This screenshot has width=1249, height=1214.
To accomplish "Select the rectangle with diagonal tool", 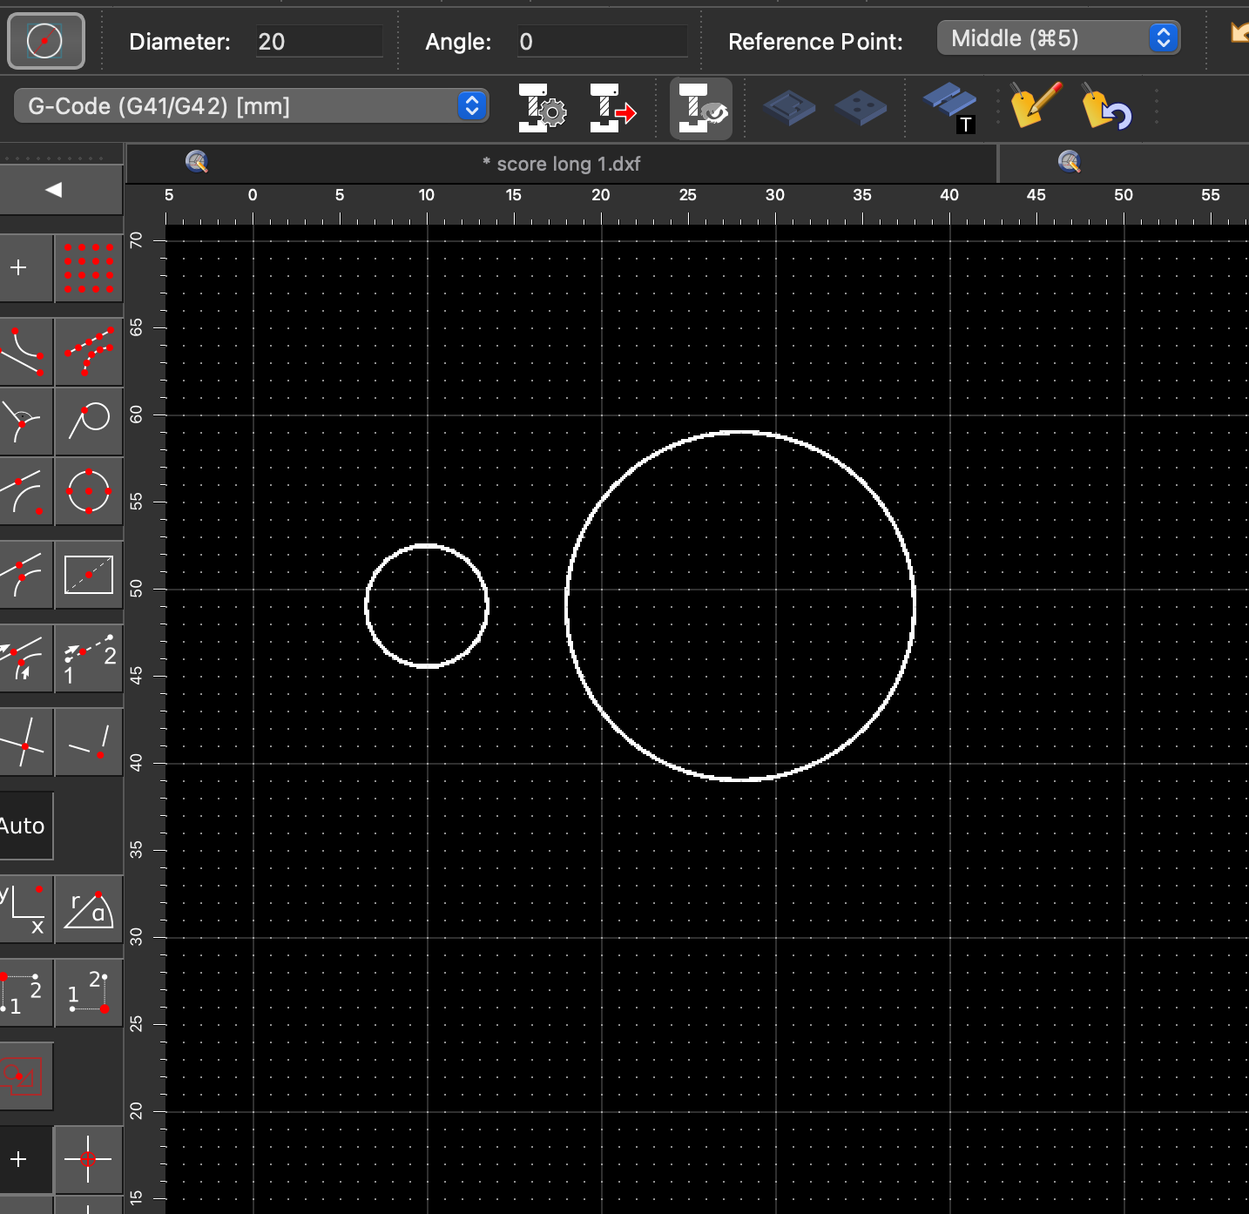I will (x=89, y=575).
